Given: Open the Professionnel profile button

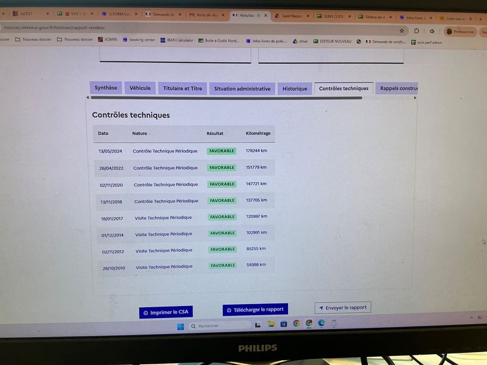Looking at the screenshot, I should click(460, 32).
